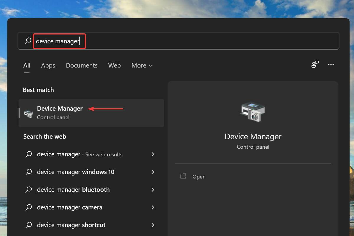
Task: Open the search feedback people icon
Action: tap(315, 65)
